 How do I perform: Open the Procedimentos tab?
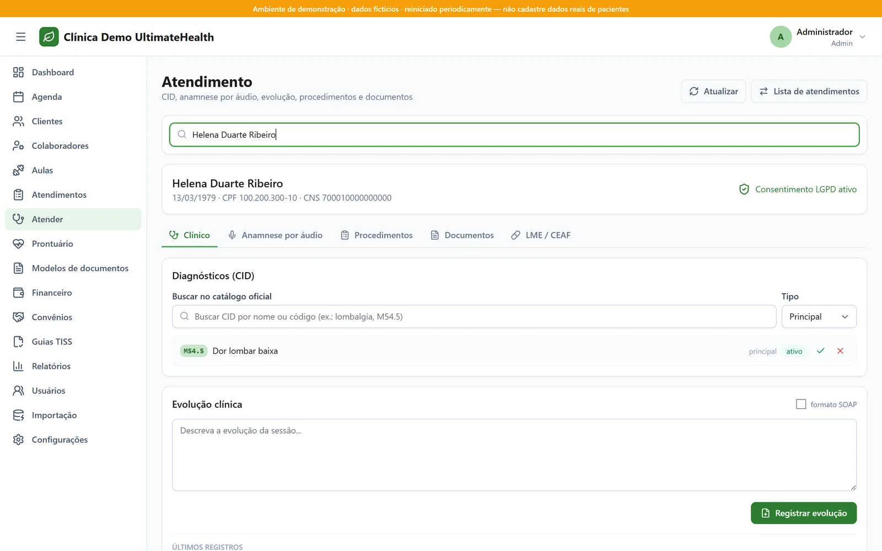tap(377, 235)
